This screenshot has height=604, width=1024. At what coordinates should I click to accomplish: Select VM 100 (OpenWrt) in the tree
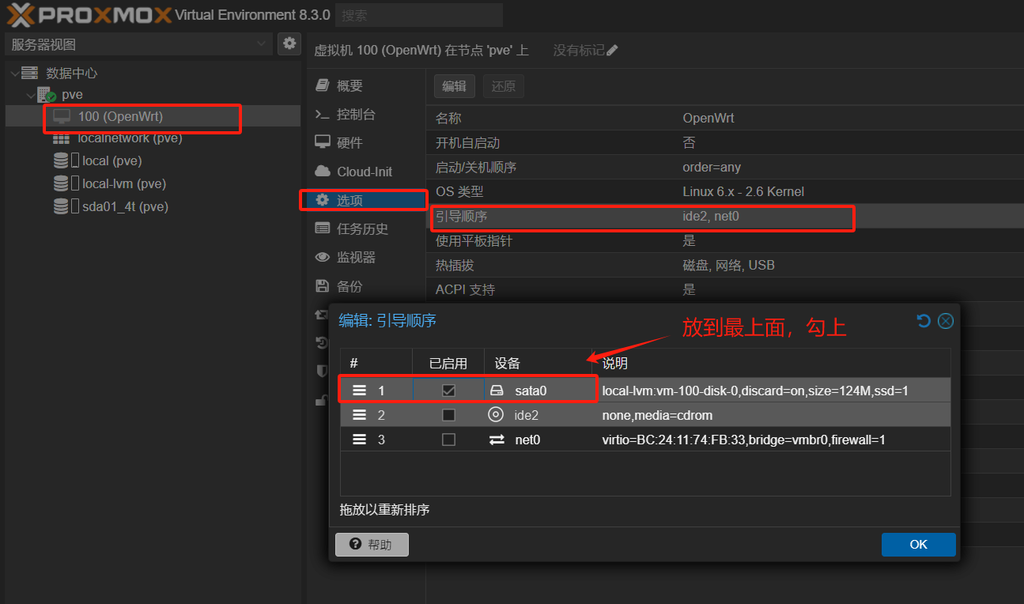[120, 116]
